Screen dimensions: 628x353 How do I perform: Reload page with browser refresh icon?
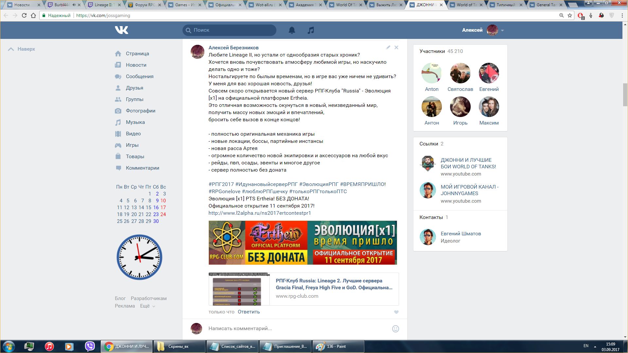click(24, 15)
